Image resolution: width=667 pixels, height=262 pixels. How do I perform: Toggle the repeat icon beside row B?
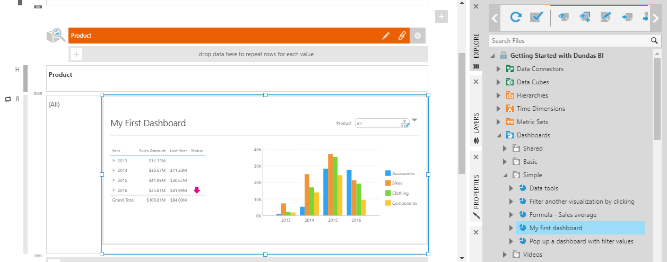pos(8,99)
